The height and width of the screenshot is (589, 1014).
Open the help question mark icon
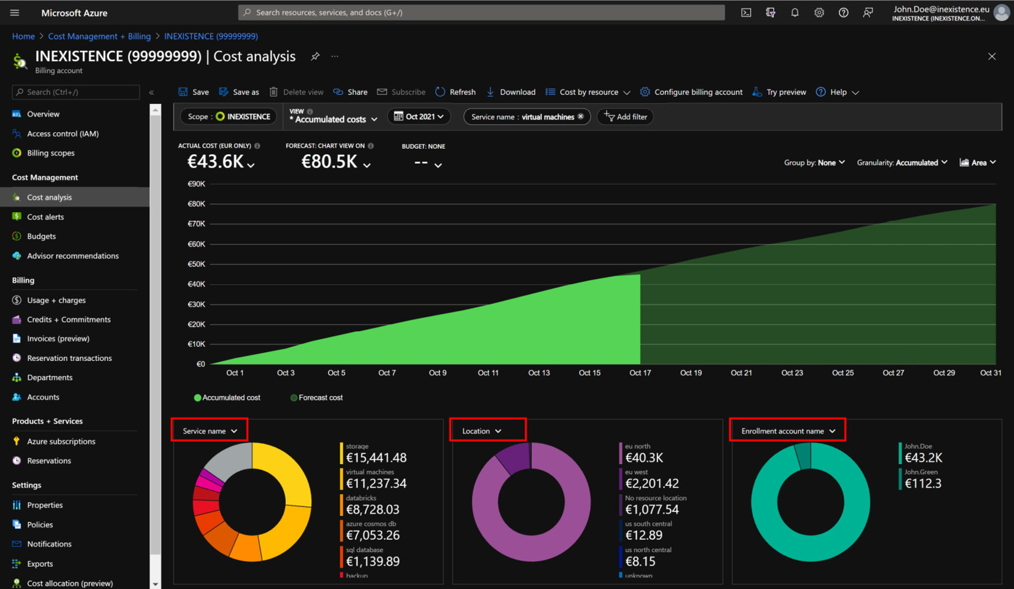(844, 12)
